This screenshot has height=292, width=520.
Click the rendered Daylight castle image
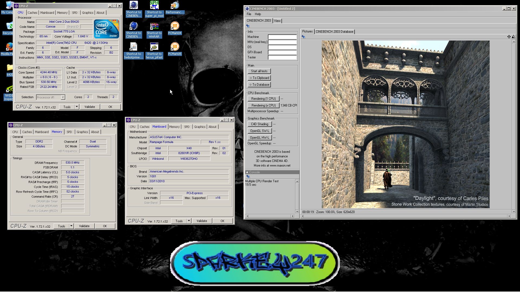[x=405, y=124]
